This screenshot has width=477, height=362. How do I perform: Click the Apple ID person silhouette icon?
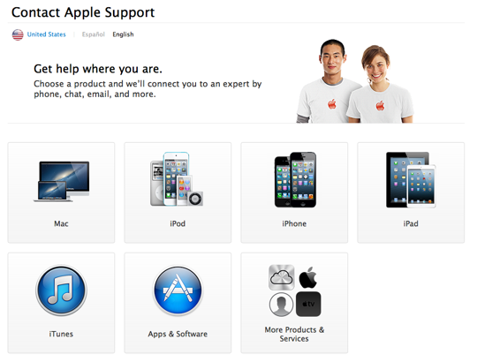pyautogui.click(x=281, y=305)
